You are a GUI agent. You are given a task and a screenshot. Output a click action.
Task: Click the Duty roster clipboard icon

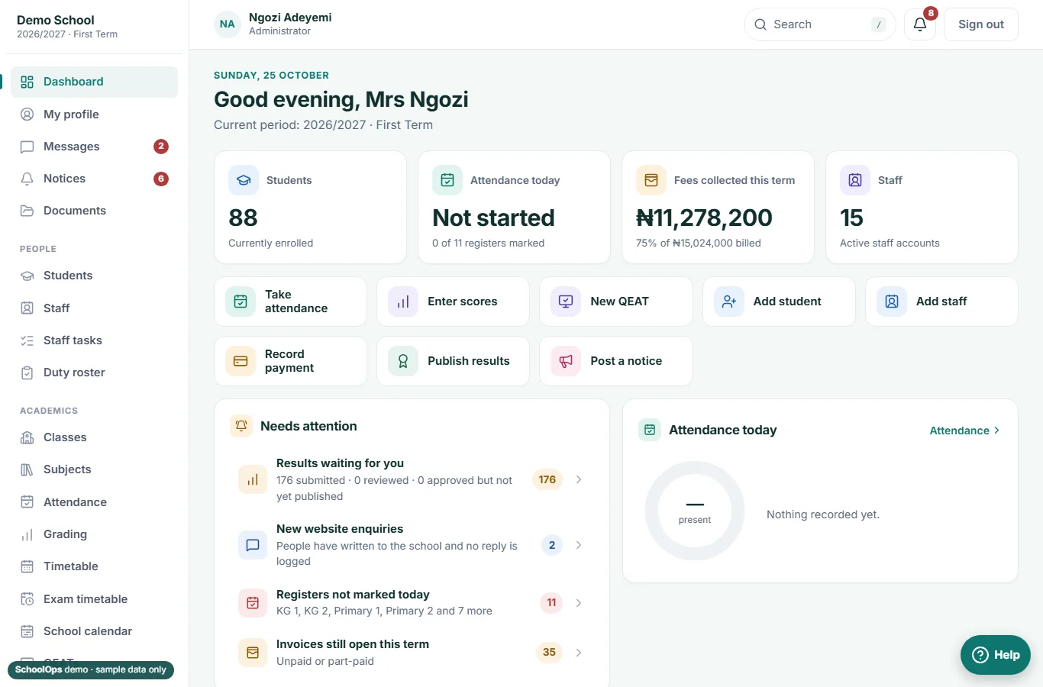click(x=27, y=373)
